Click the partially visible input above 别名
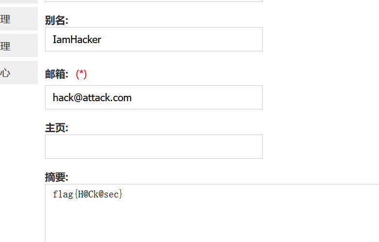379x242 pixels. (x=154, y=0)
